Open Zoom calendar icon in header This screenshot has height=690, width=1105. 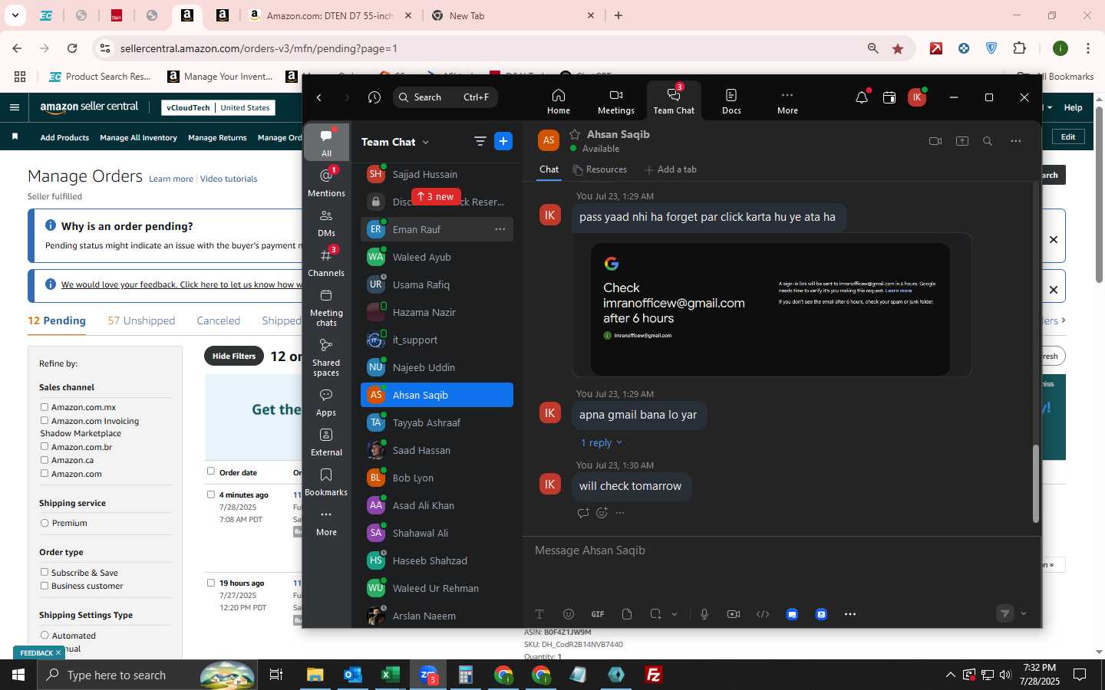tap(889, 97)
